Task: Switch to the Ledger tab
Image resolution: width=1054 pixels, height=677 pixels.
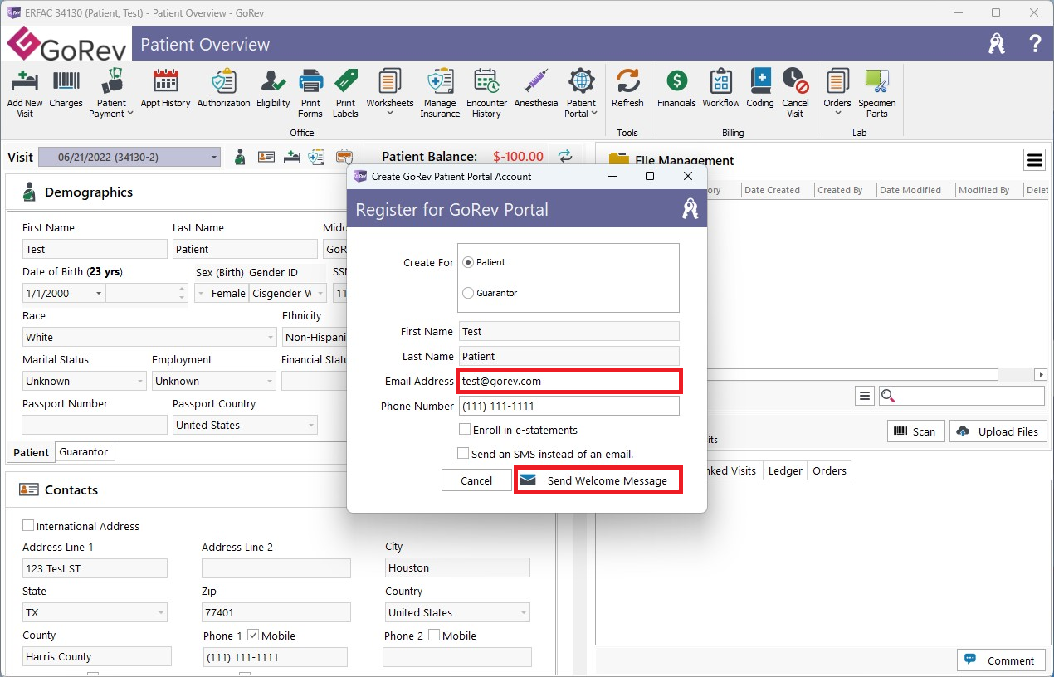Action: 785,470
